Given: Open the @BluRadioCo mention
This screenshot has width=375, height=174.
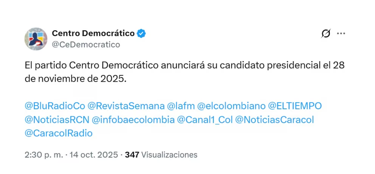Looking at the screenshot, I should 55,106.
